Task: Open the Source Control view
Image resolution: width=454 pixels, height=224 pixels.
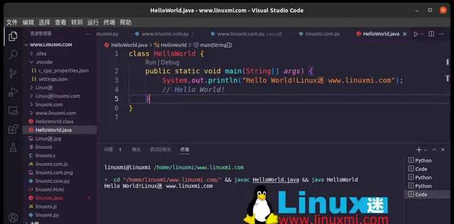Action: [12, 73]
